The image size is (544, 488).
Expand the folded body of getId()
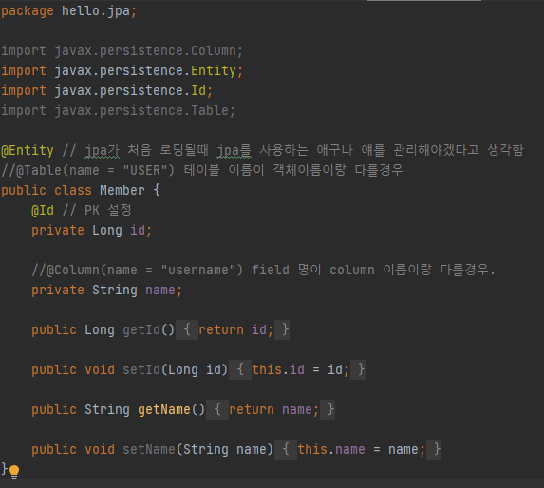187,329
